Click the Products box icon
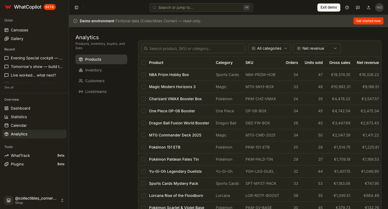This screenshot has width=388, height=209. pyautogui.click(x=81, y=59)
